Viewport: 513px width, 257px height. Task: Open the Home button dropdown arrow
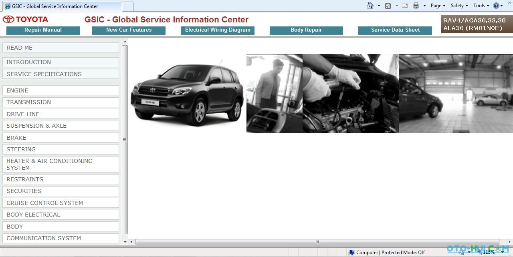pos(379,6)
